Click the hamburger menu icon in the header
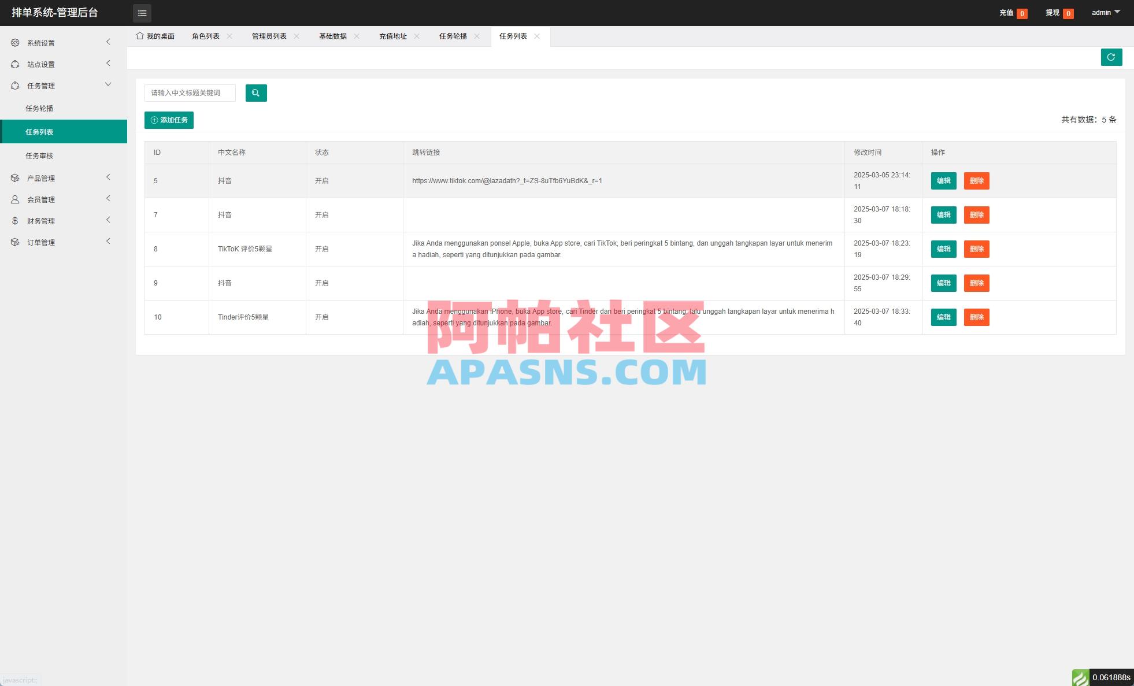The image size is (1134, 686). 142,13
